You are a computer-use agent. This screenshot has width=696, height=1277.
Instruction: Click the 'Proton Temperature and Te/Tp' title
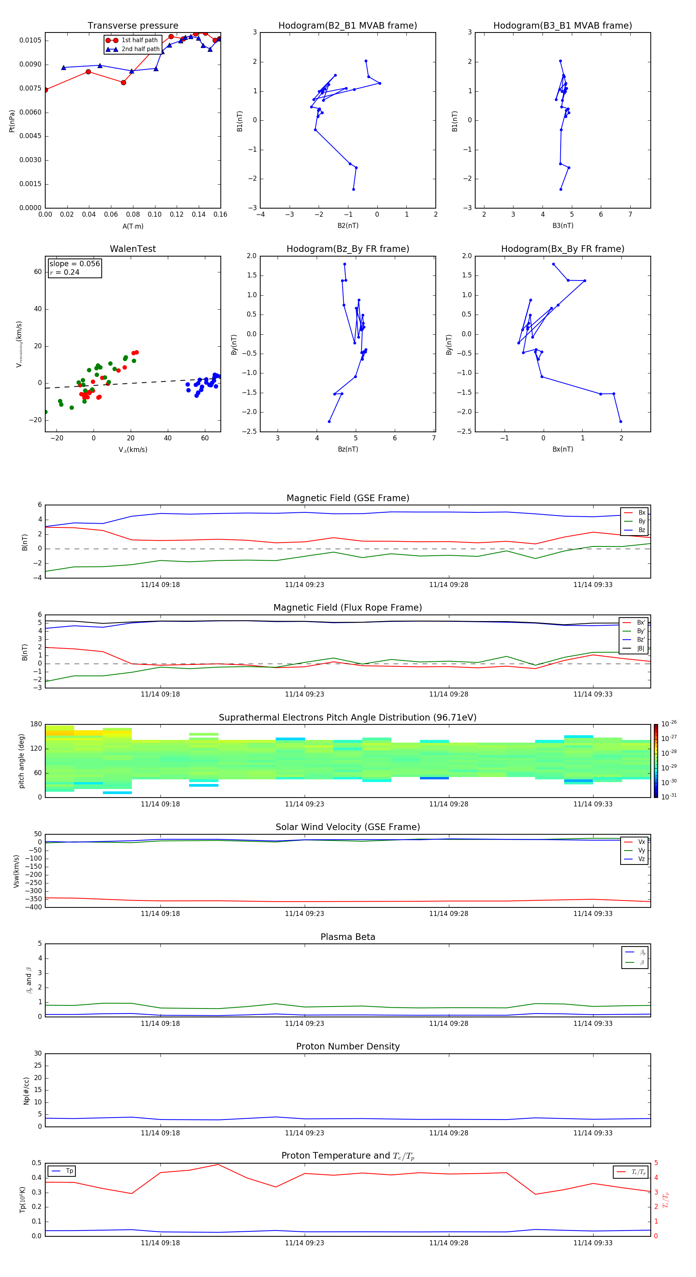coord(348,1156)
